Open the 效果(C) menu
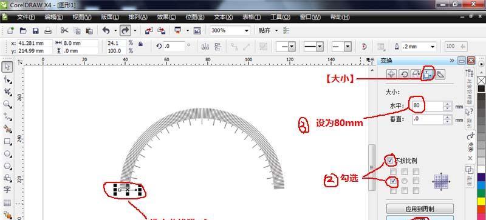The image size is (486, 220). pos(166,18)
